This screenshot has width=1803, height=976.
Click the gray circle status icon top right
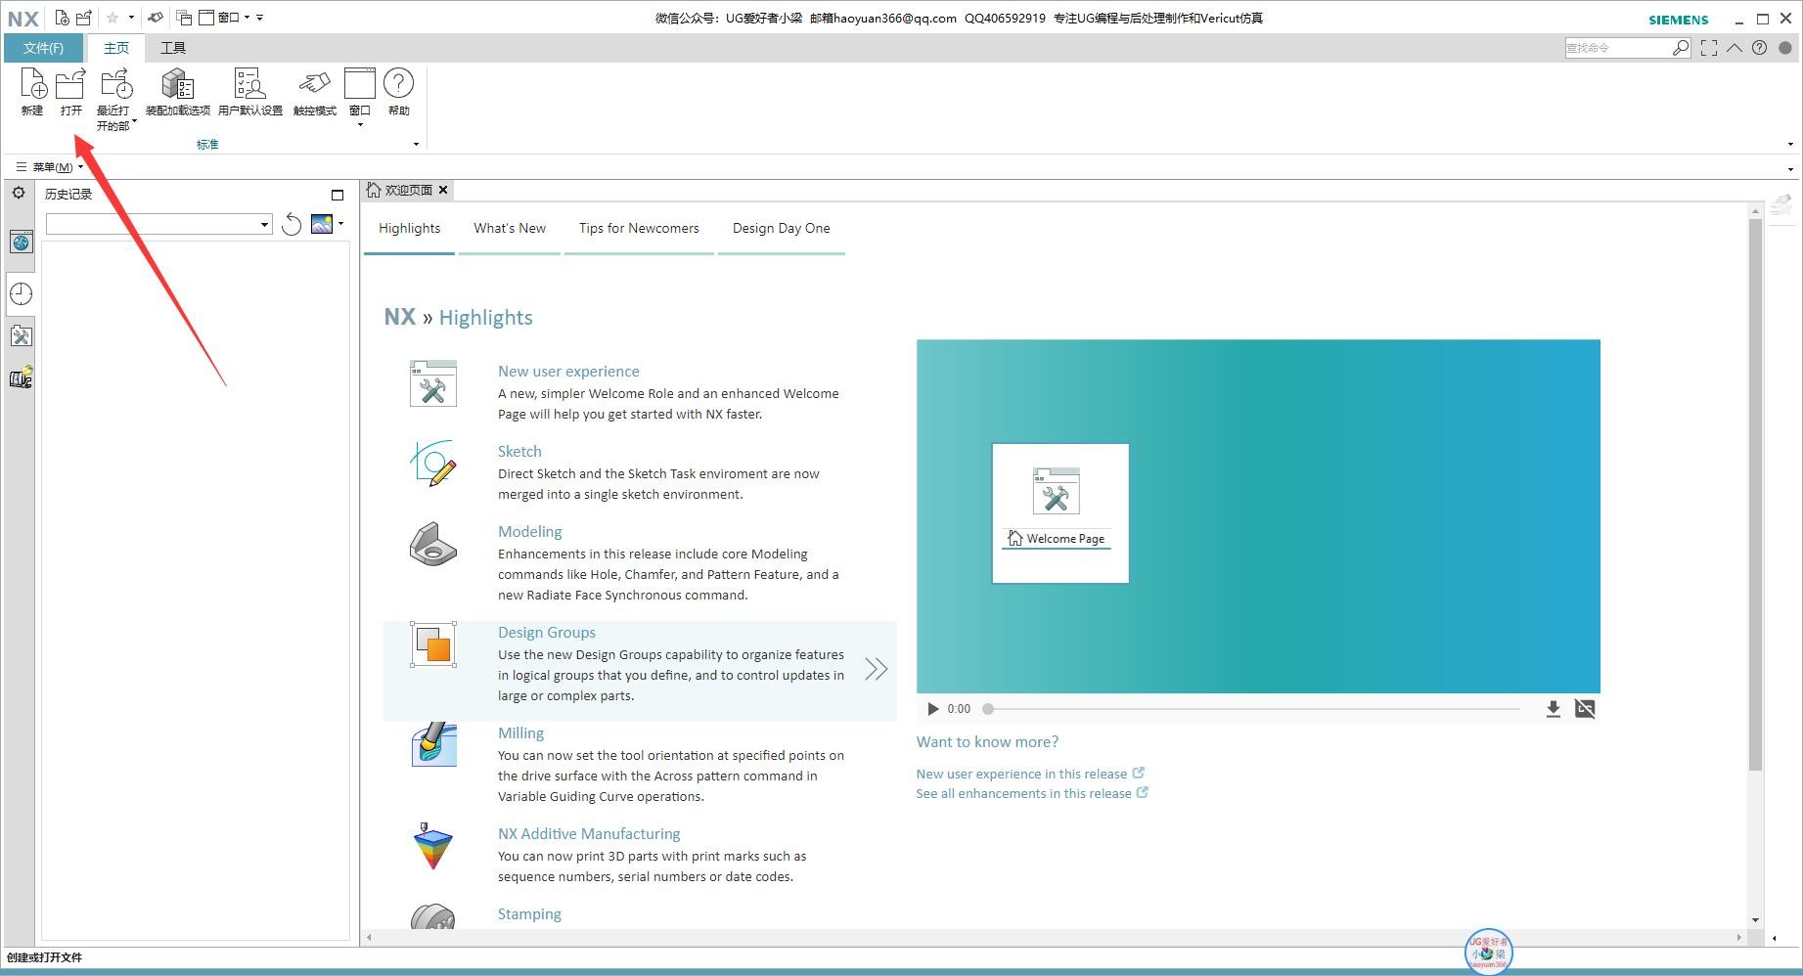pyautogui.click(x=1784, y=48)
